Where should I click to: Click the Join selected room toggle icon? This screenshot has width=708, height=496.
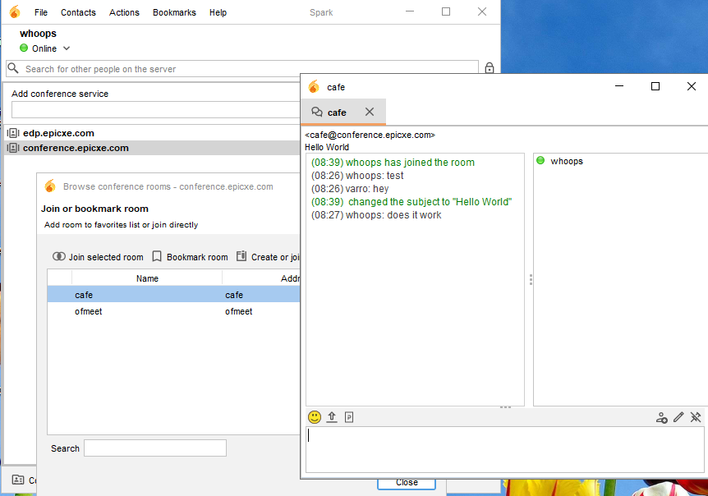(x=58, y=256)
